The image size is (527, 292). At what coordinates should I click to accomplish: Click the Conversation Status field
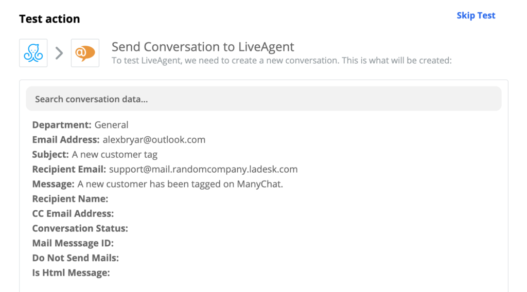coord(80,228)
